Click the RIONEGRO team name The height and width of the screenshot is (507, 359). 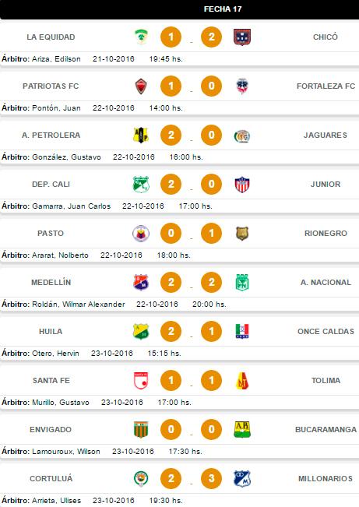pos(326,234)
